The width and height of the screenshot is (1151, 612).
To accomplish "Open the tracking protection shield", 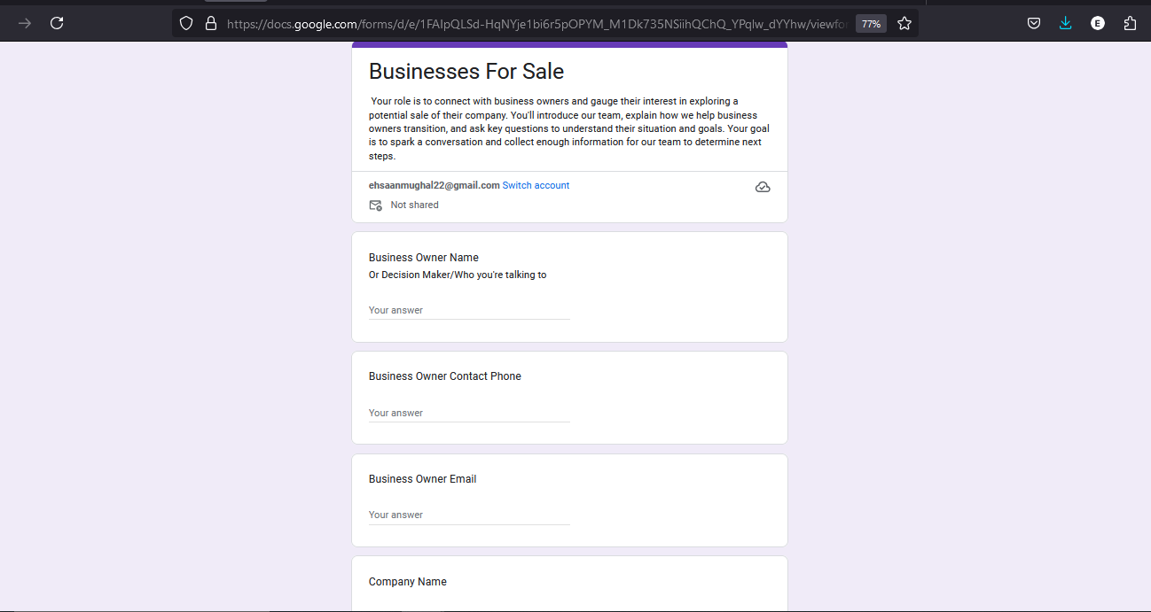I will 186,24.
